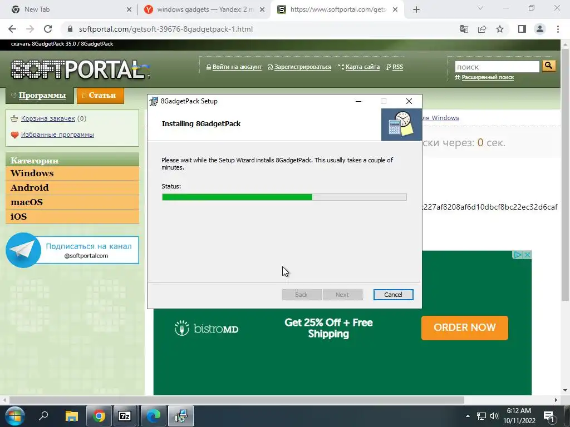Select the macOS category

(x=72, y=202)
